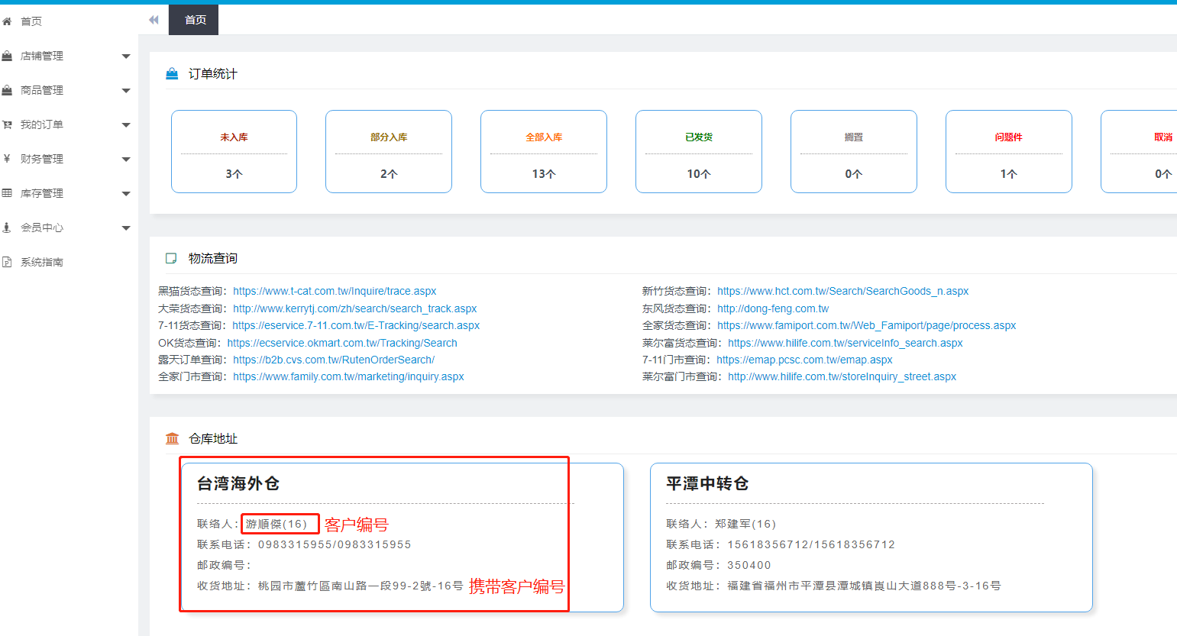This screenshot has height=636, width=1177.
Task: Click the 会员中心 user icon
Action: click(x=7, y=228)
